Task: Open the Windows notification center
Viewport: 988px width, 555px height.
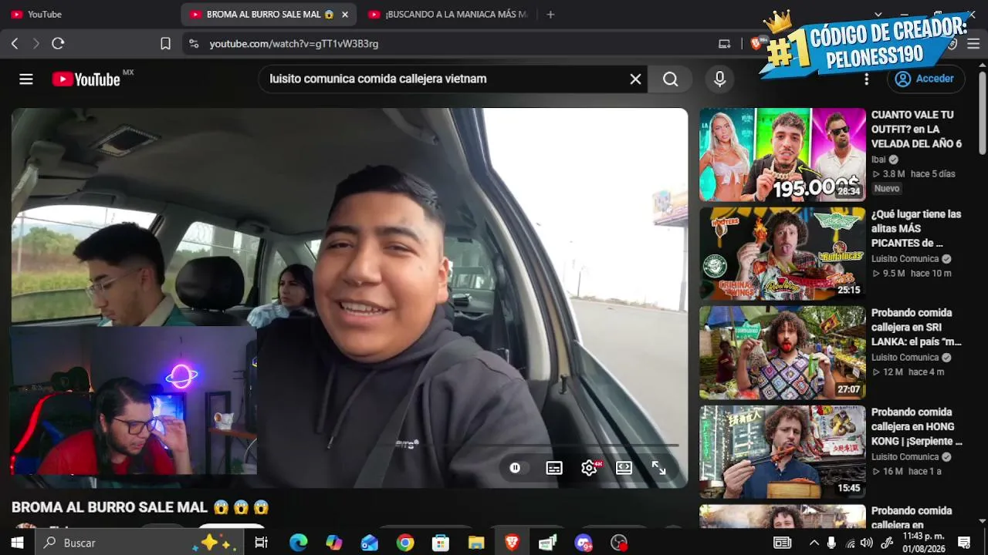Action: [x=964, y=543]
